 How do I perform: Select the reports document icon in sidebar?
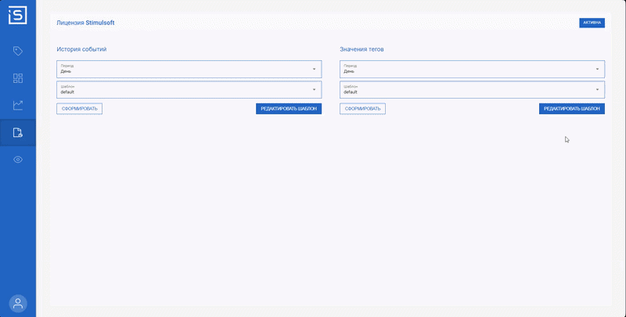[x=18, y=132]
